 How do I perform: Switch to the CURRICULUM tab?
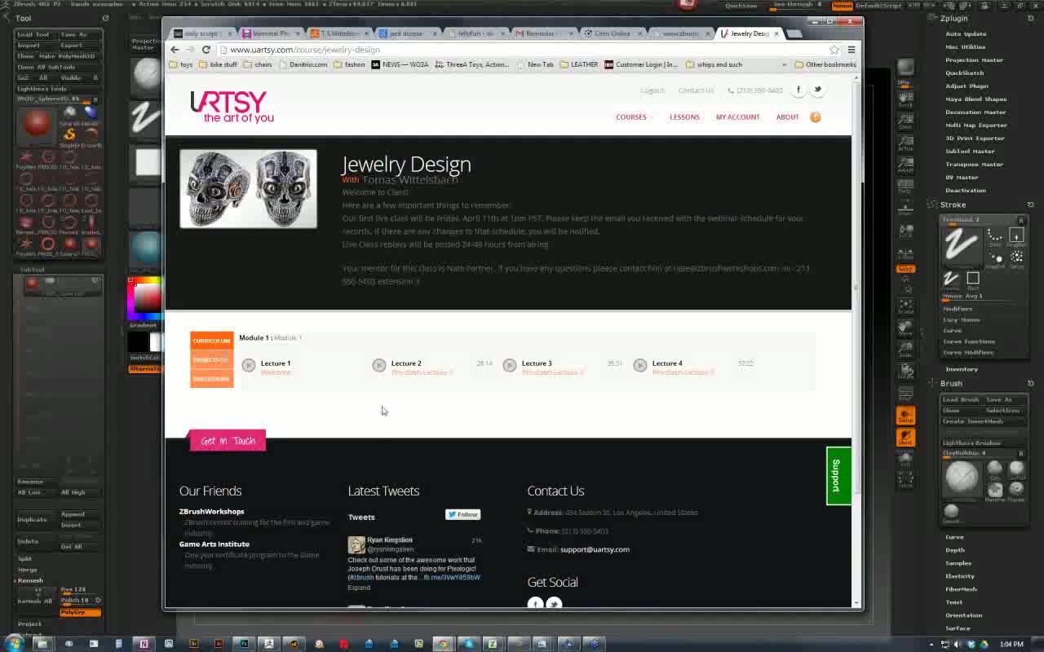coord(211,341)
